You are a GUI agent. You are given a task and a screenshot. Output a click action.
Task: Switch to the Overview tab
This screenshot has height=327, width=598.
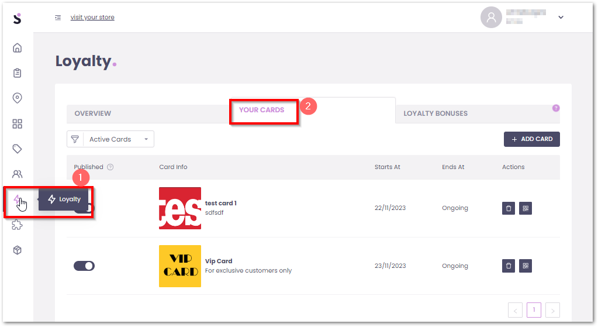[93, 113]
